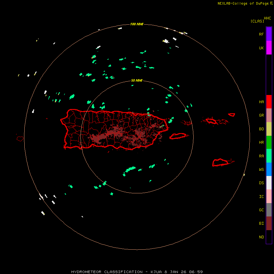Screen dimensions: 274x274
Task: Click the 'HYDROMETEOR CLASSIFICATION' title text
Action: (x=107, y=272)
